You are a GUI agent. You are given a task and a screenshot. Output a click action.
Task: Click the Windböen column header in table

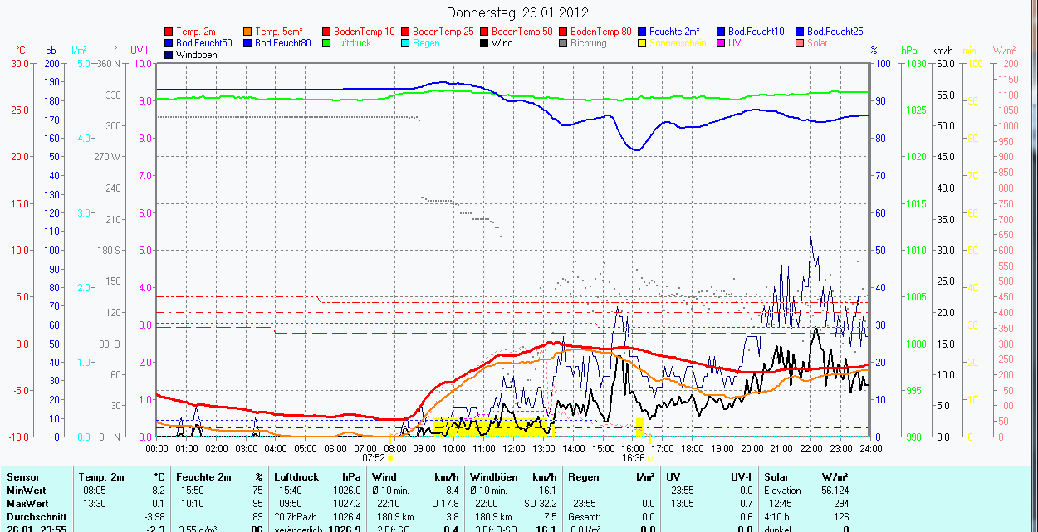(x=493, y=477)
